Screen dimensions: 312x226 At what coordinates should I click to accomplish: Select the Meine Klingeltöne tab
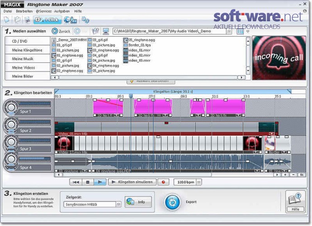pos(28,50)
